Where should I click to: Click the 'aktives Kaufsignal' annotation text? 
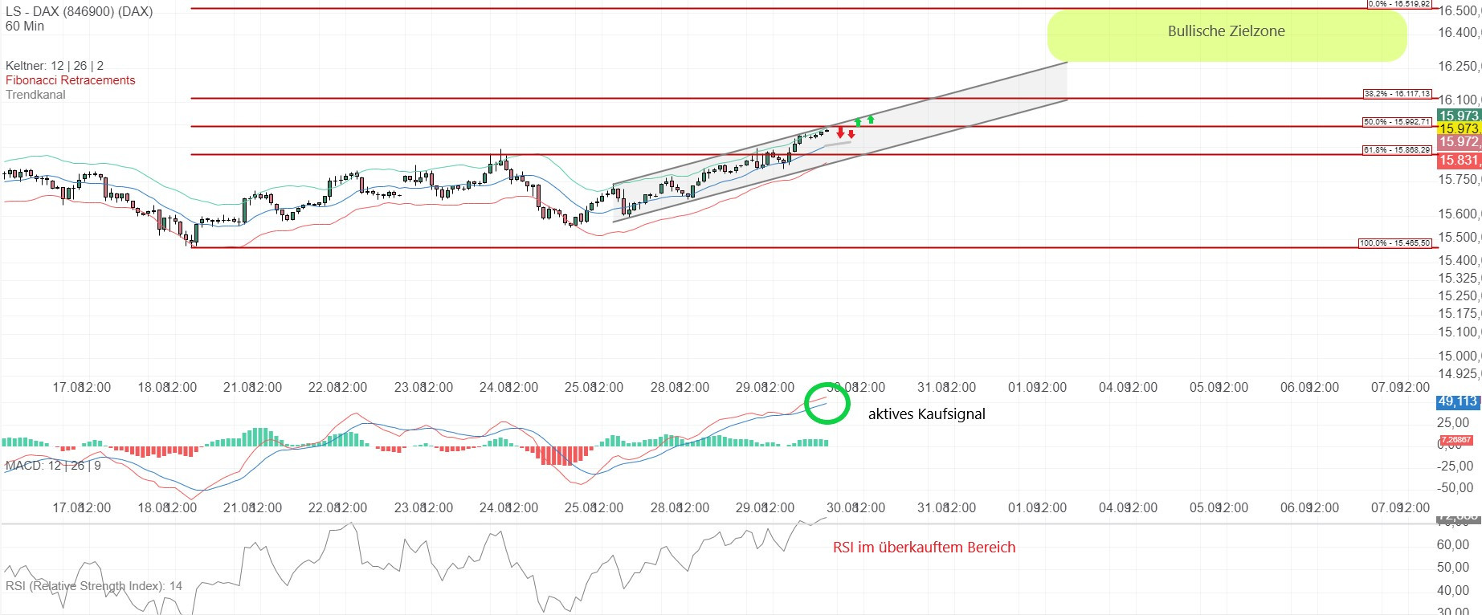(x=926, y=414)
